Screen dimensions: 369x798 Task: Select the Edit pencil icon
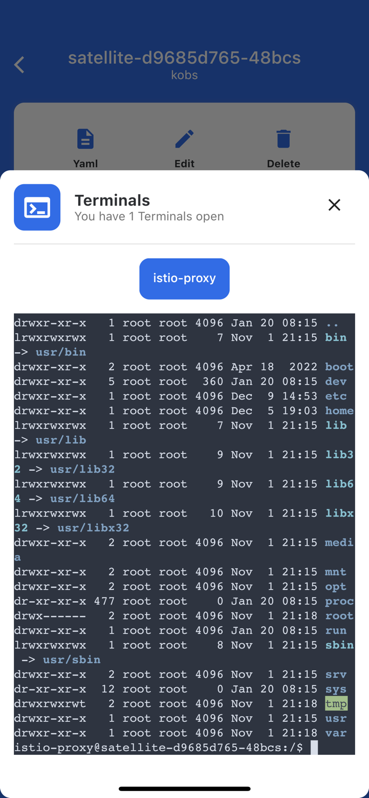point(184,137)
